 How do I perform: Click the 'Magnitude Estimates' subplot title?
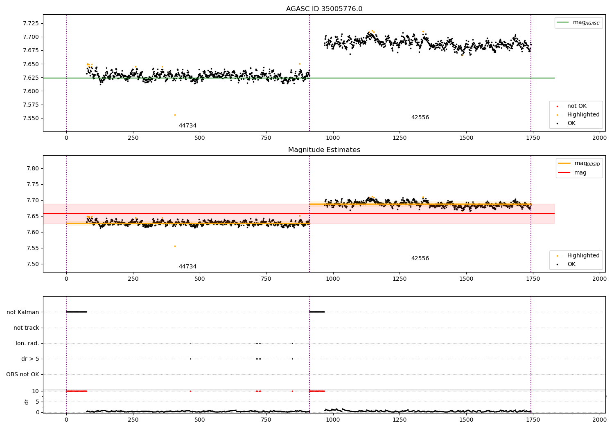[x=324, y=150]
